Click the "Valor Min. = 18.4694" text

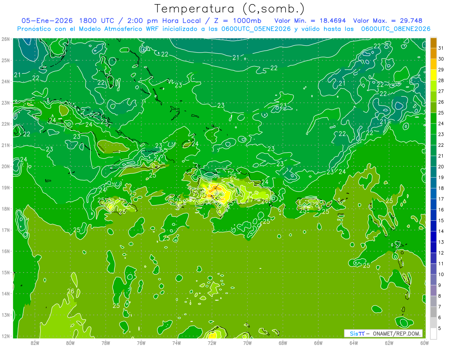[310, 21]
